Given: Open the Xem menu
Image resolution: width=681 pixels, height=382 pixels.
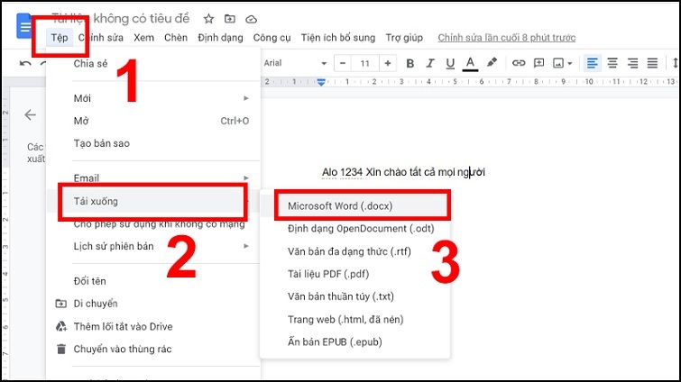Looking at the screenshot, I should click(x=143, y=38).
